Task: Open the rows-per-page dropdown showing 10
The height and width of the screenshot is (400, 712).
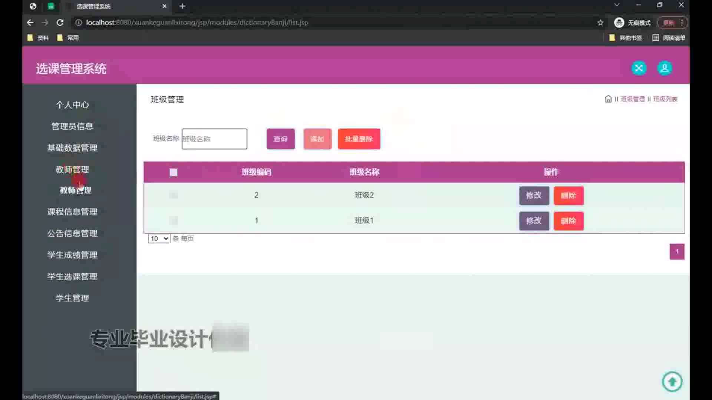Action: click(159, 239)
